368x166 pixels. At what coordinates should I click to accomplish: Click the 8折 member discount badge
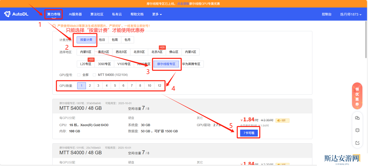(282, 120)
